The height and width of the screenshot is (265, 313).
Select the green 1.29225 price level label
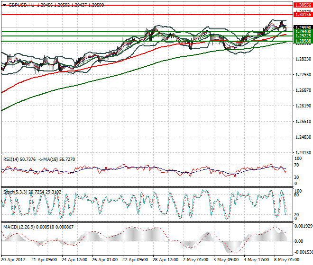tap(303, 36)
